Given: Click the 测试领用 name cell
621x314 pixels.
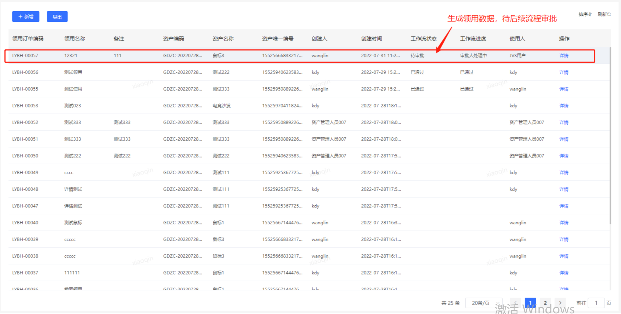Looking at the screenshot, I should (73, 72).
